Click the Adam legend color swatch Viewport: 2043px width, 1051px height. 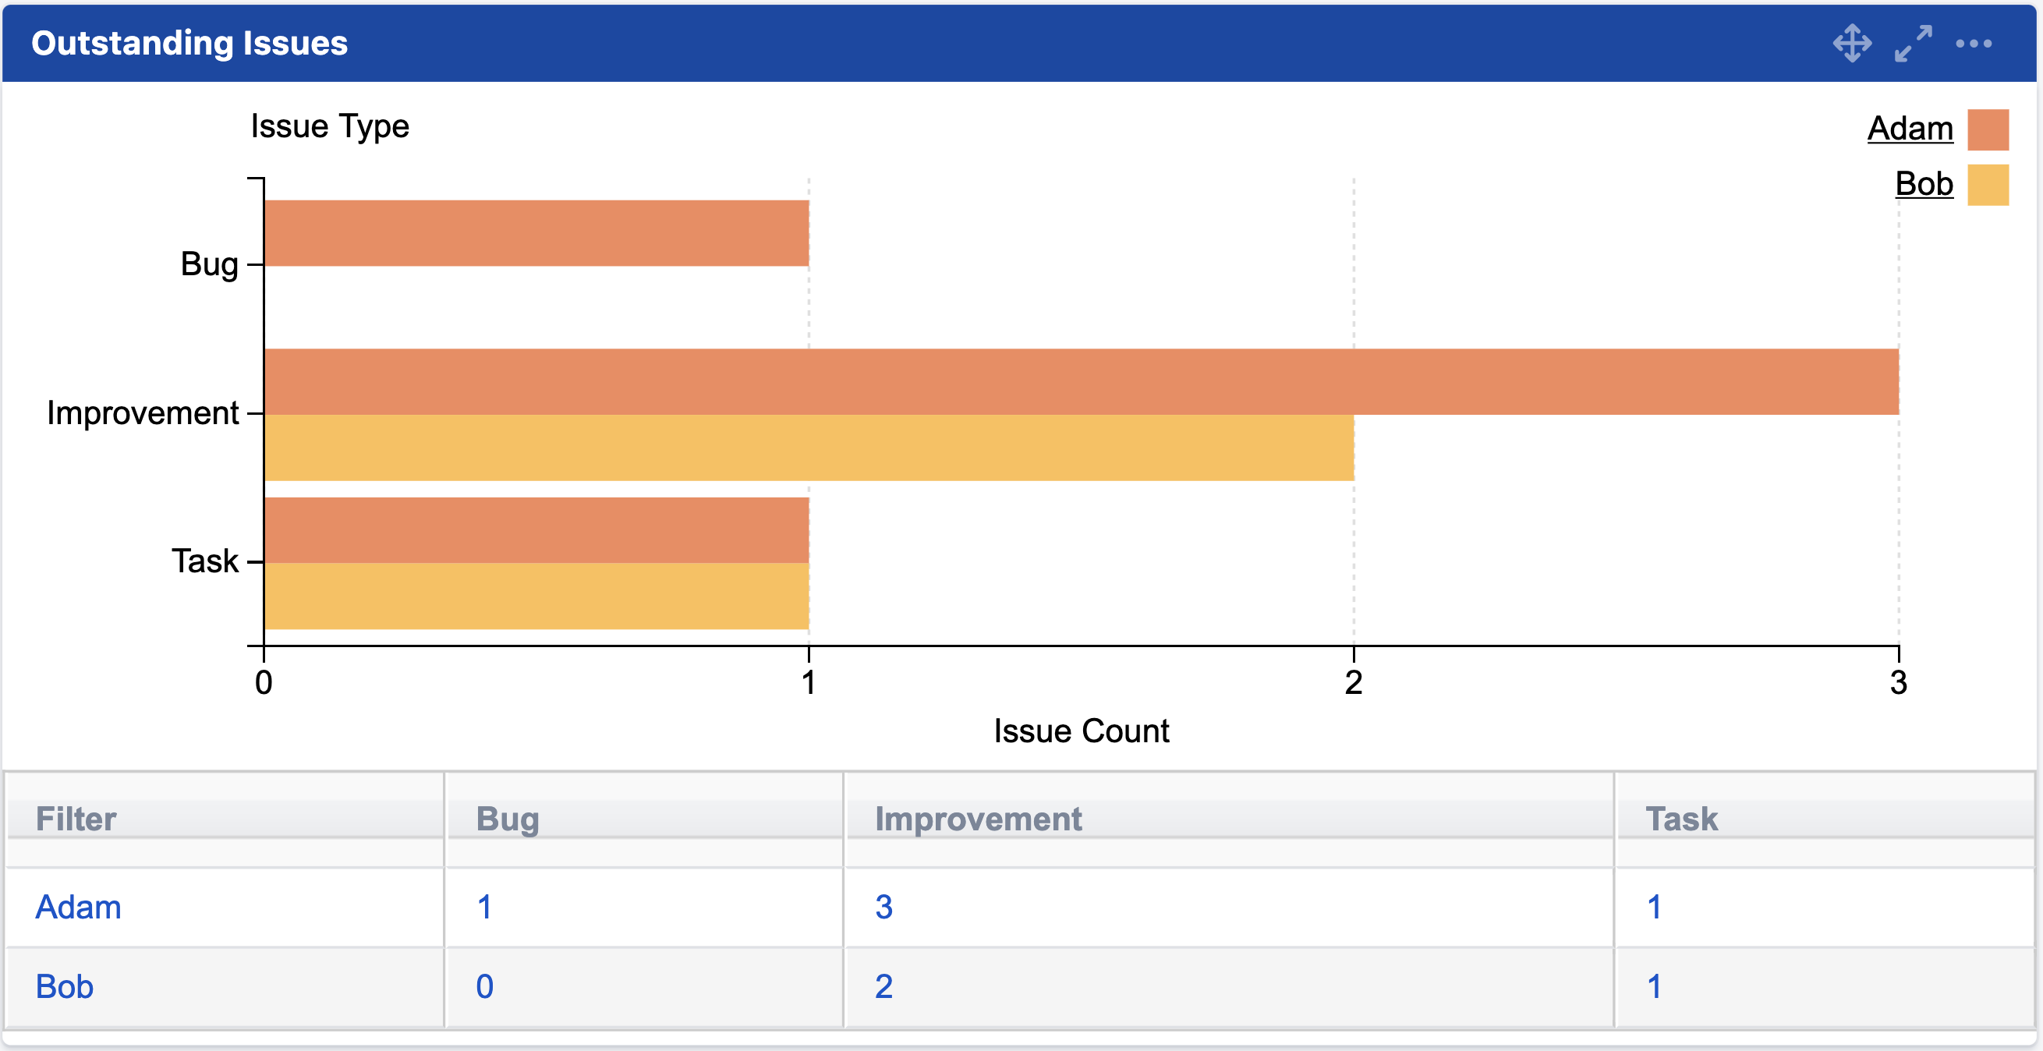click(1988, 129)
